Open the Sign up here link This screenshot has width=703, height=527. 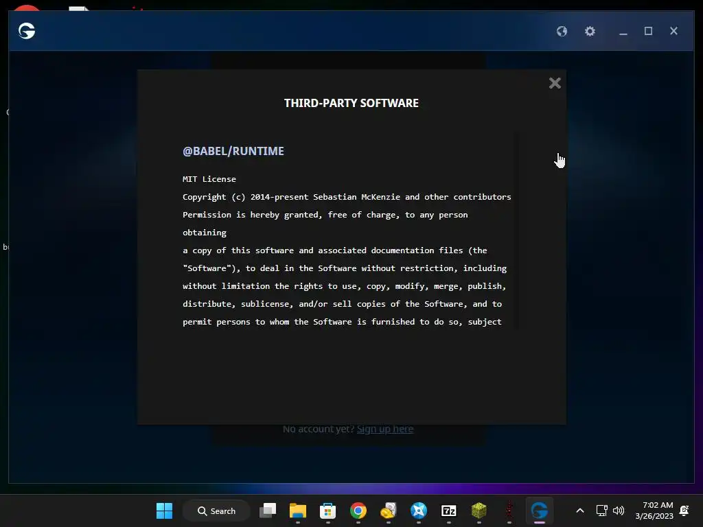(385, 430)
